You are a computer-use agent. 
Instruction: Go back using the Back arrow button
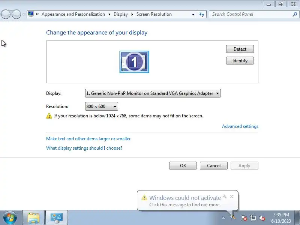click(x=6, y=14)
